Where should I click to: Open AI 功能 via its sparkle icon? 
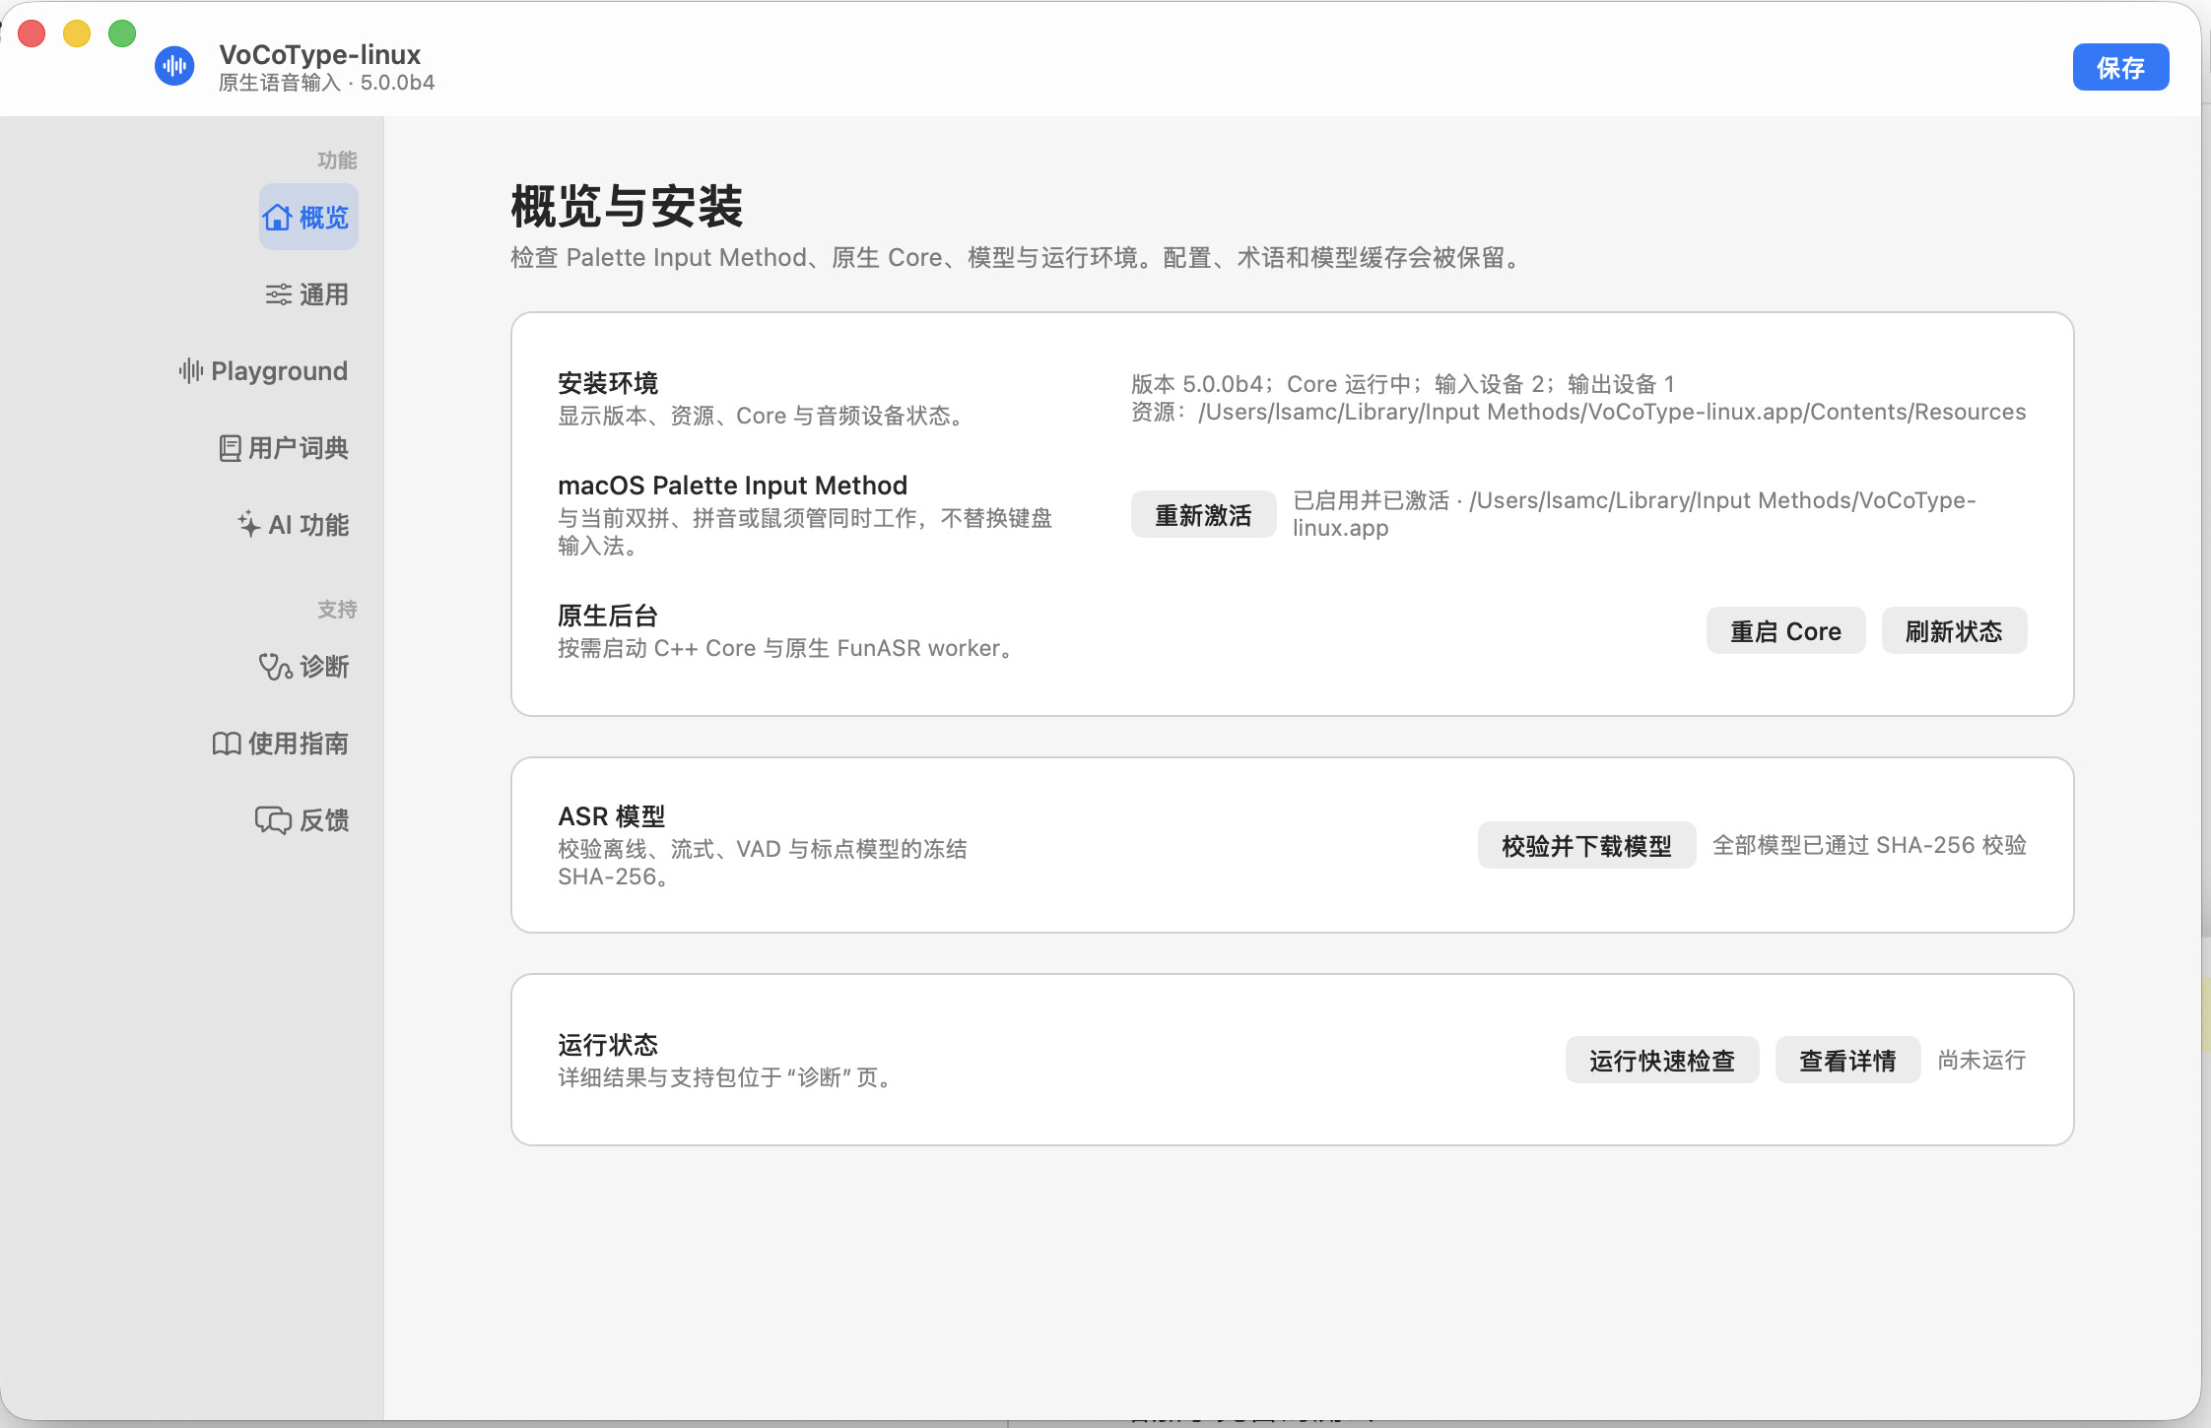(249, 524)
